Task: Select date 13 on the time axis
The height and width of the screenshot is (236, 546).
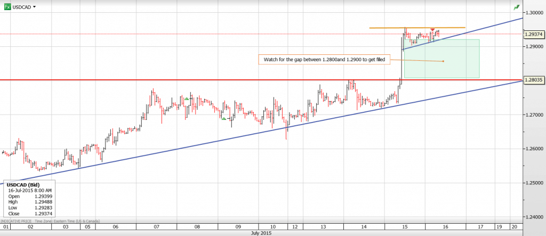Action: pos(322,226)
